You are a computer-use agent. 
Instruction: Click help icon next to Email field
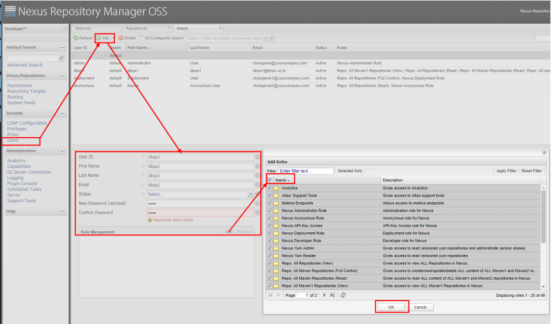(257, 184)
